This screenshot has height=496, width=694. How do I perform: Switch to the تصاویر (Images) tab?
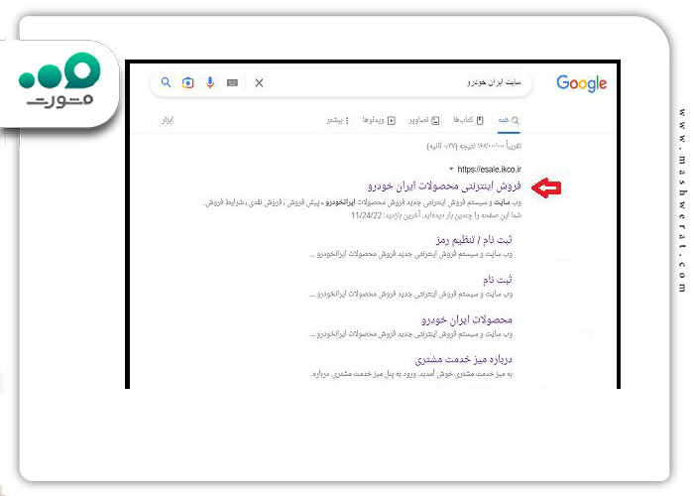click(424, 120)
